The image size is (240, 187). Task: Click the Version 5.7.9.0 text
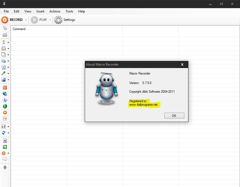coord(140,83)
